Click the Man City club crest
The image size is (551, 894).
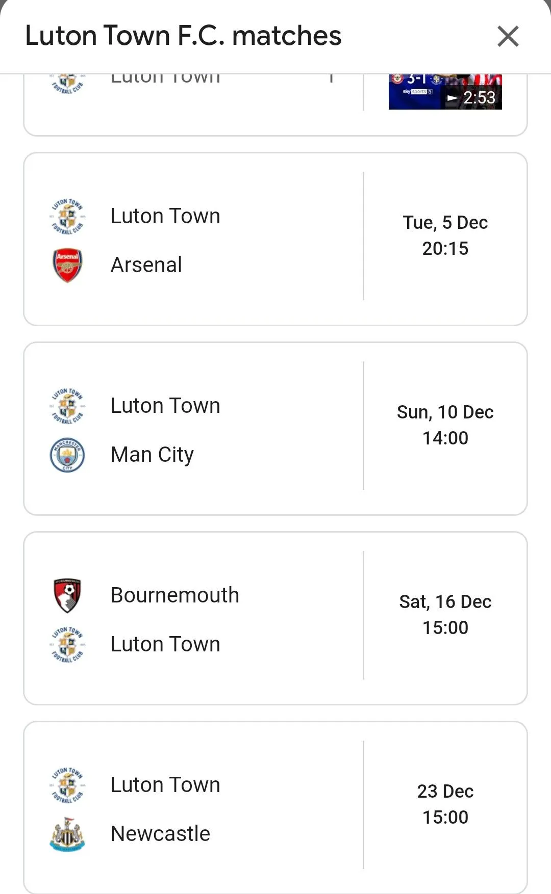(x=67, y=455)
